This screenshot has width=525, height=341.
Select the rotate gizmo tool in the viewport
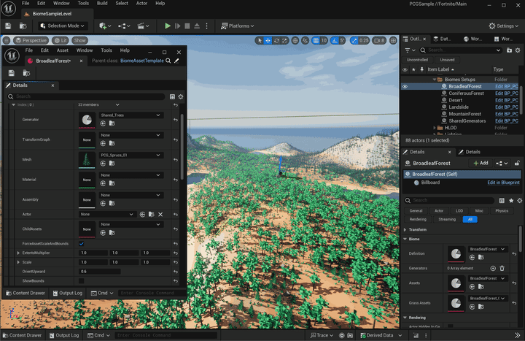(x=276, y=41)
